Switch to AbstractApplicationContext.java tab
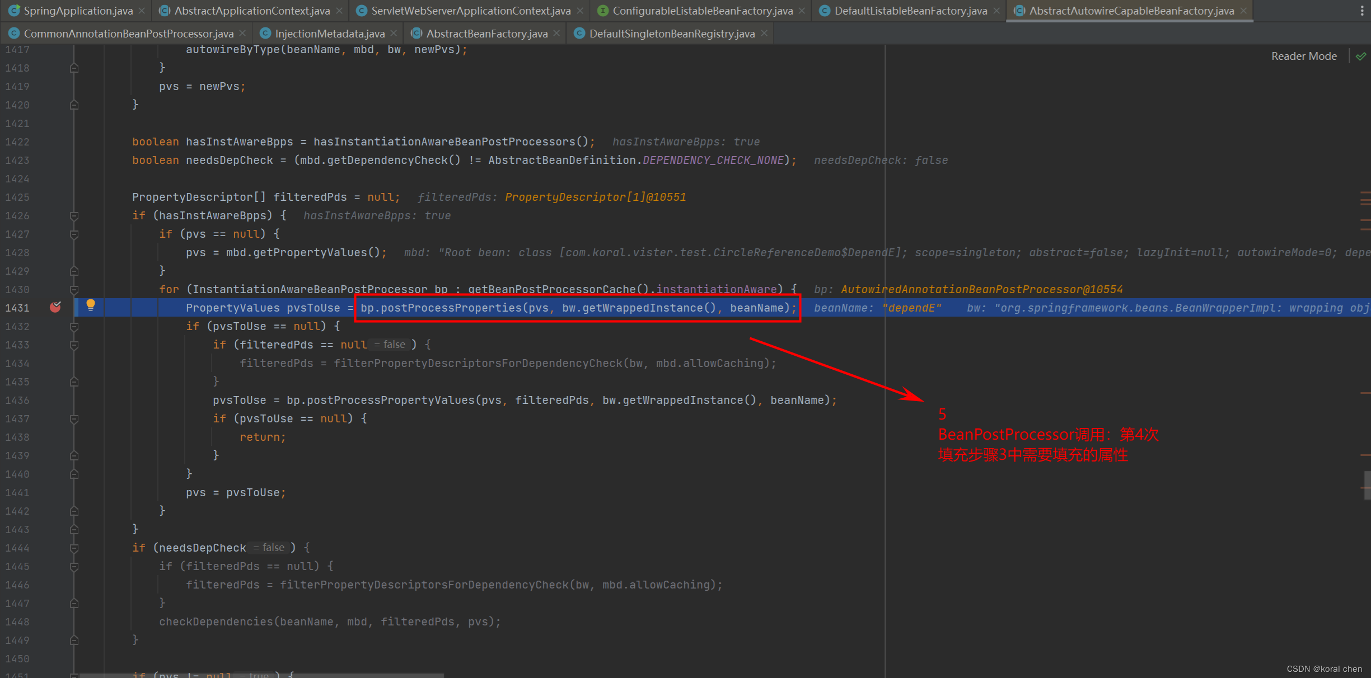Image resolution: width=1371 pixels, height=678 pixels. coord(252,11)
